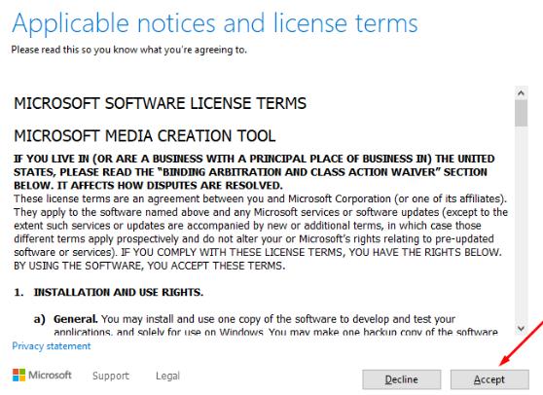Click the license text scrollbar thumb
The image size is (543, 395).
pyautogui.click(x=521, y=113)
